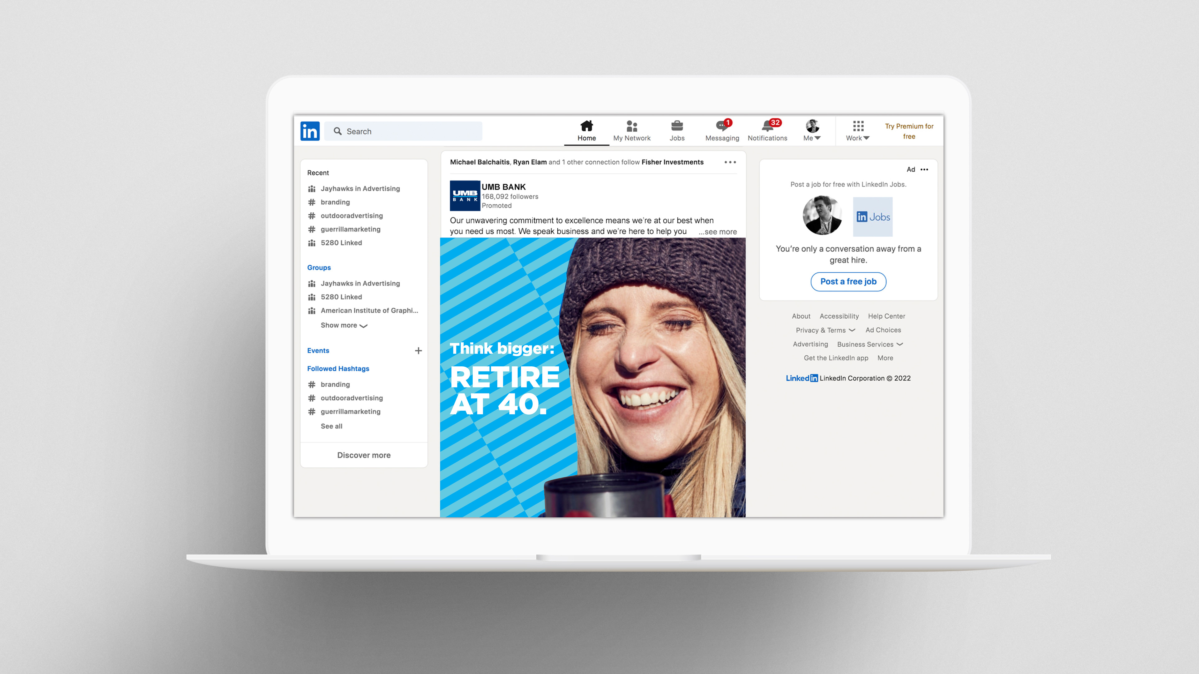
Task: Click the LinkedIn logo icon
Action: click(309, 131)
